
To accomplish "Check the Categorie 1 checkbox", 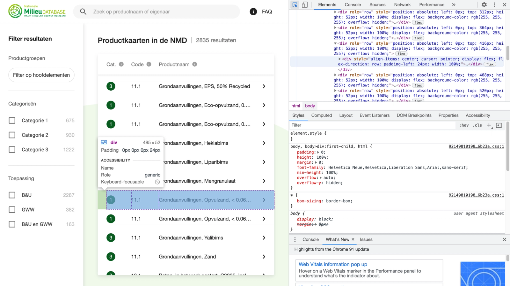I will (x=12, y=120).
